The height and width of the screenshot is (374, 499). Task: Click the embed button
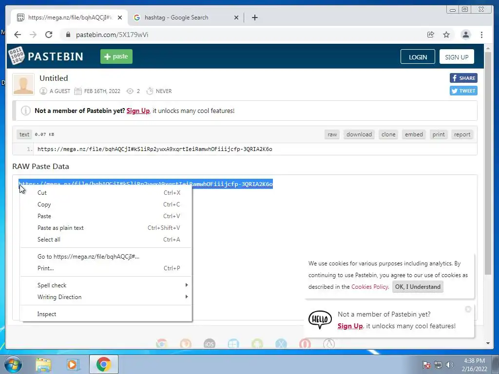click(x=414, y=134)
